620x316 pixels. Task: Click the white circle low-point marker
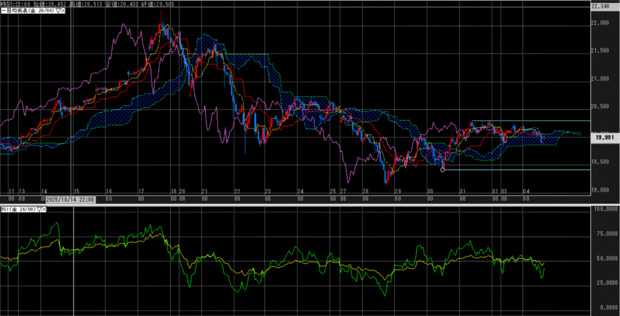pyautogui.click(x=443, y=170)
